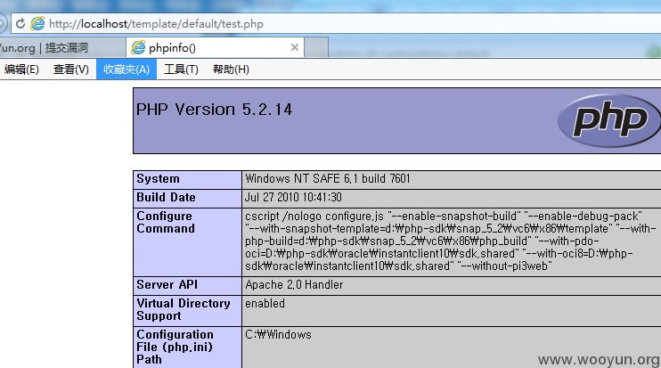Click the enabled value

(x=265, y=304)
